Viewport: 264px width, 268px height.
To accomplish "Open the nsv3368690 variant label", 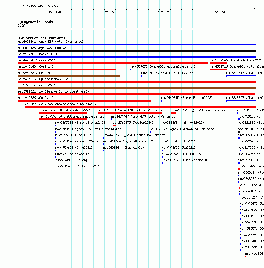I will (251, 173).
